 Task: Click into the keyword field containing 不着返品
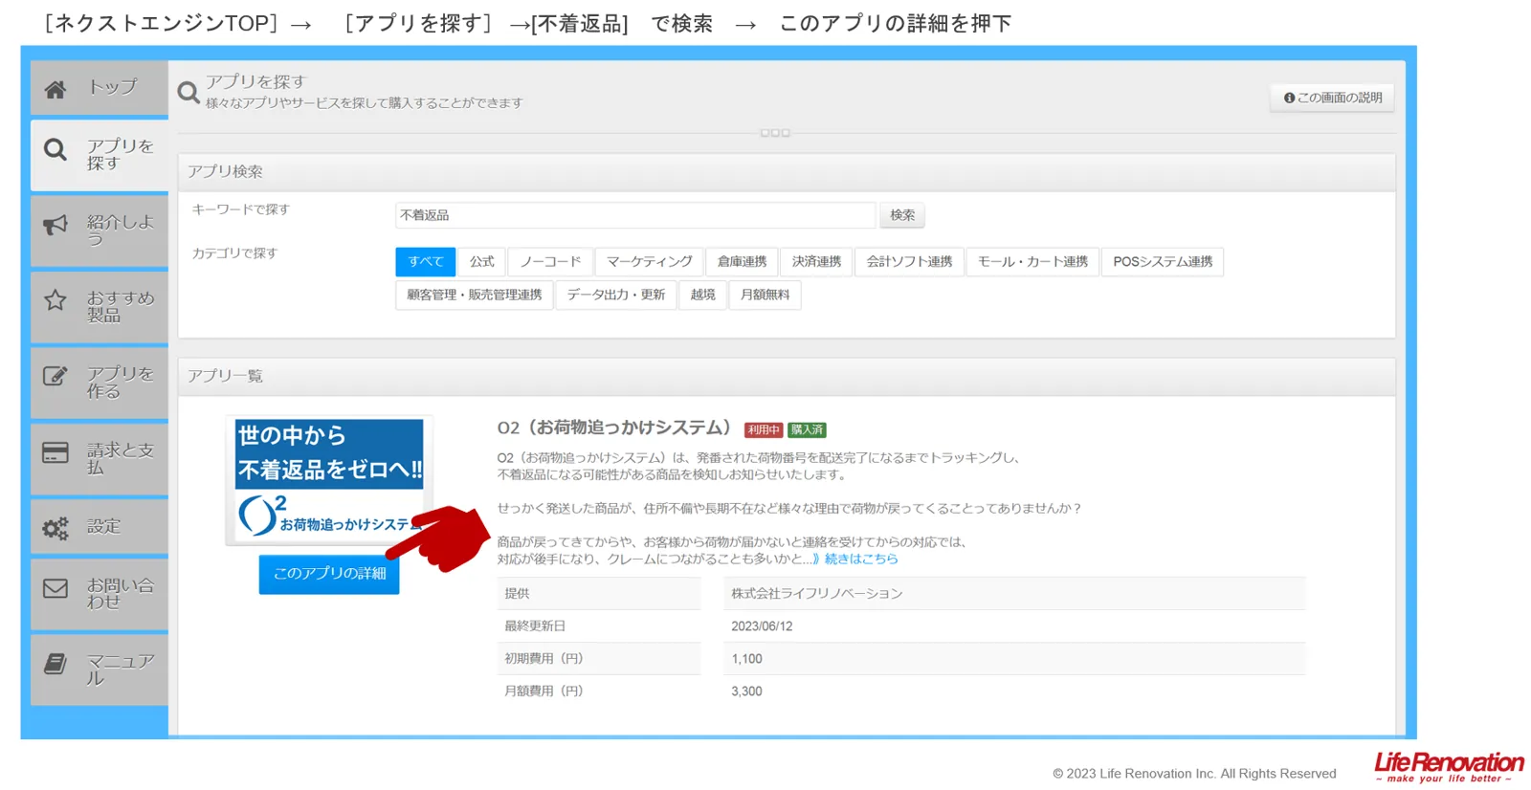click(x=635, y=215)
